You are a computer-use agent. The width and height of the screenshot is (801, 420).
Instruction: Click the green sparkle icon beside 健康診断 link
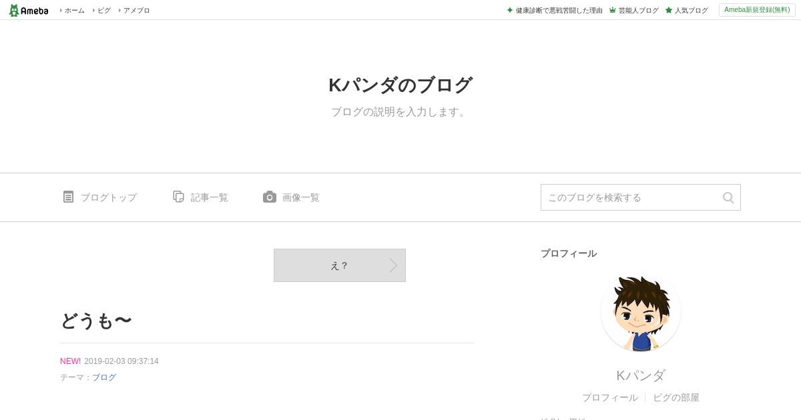(510, 10)
